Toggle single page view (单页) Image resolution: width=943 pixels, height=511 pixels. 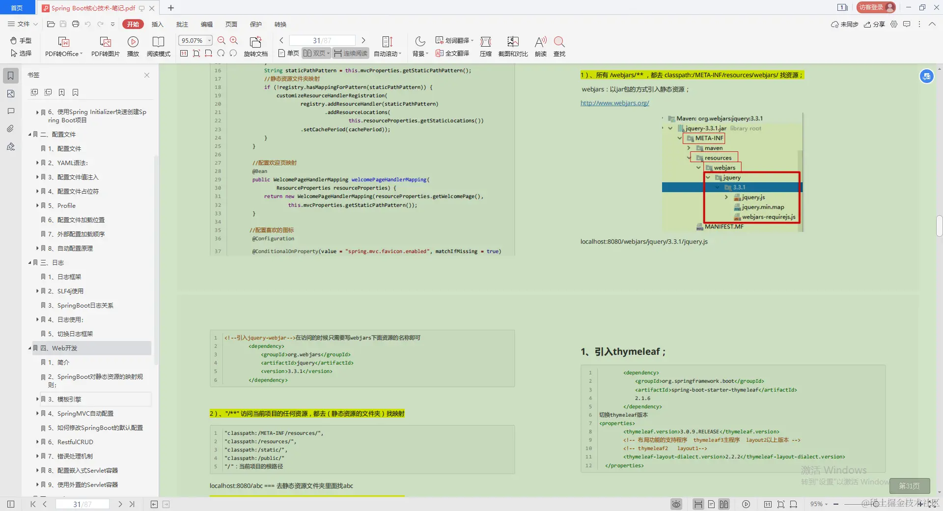pos(288,53)
